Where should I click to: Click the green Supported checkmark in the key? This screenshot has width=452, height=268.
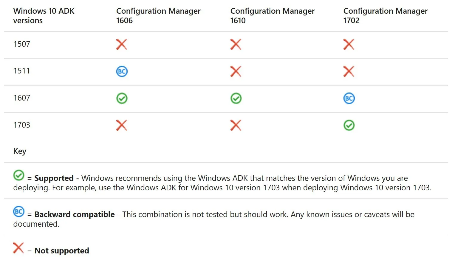pyautogui.click(x=19, y=175)
